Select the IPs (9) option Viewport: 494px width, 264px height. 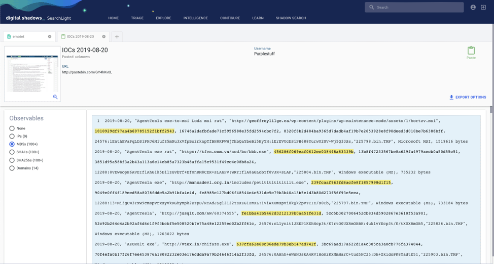point(12,136)
